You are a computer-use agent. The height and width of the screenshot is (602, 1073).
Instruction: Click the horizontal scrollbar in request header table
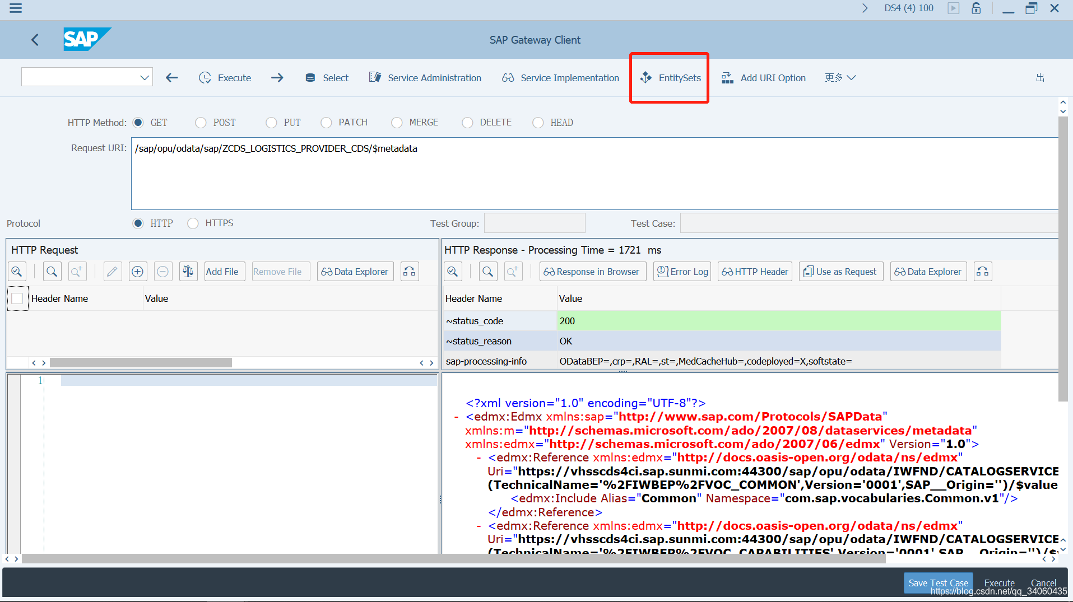141,363
